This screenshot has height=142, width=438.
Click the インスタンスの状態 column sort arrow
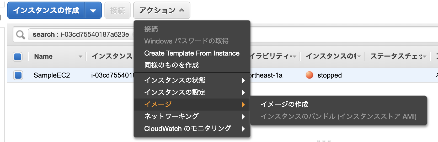(x=359, y=57)
